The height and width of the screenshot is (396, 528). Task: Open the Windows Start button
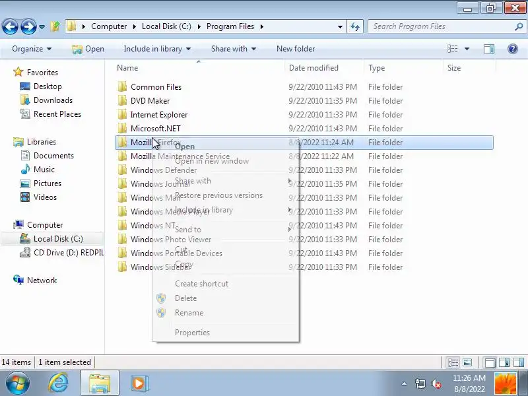18,383
